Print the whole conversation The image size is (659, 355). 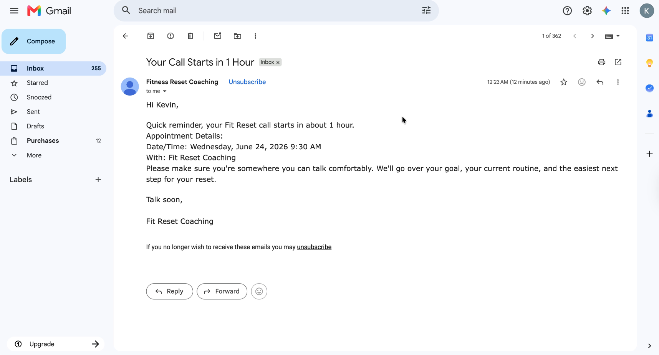click(601, 62)
